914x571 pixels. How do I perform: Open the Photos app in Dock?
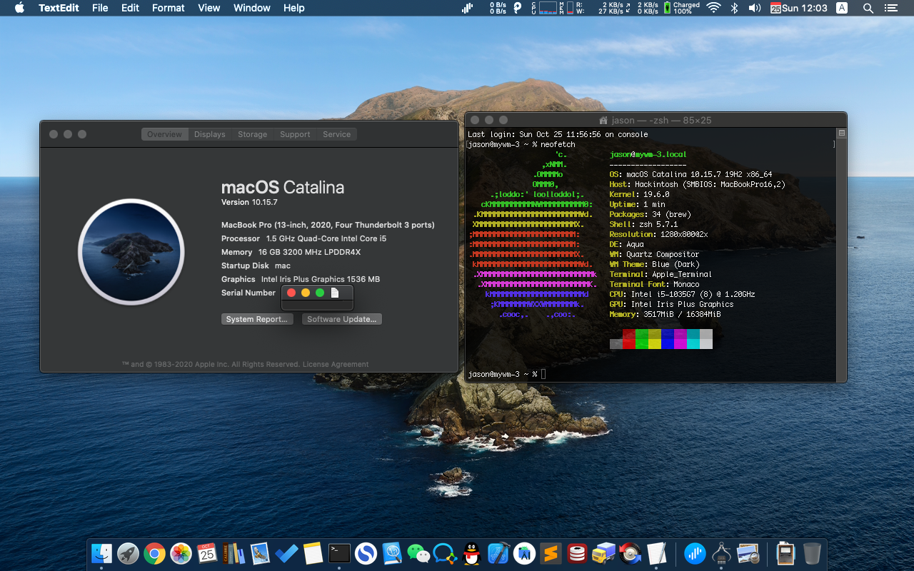[181, 553]
